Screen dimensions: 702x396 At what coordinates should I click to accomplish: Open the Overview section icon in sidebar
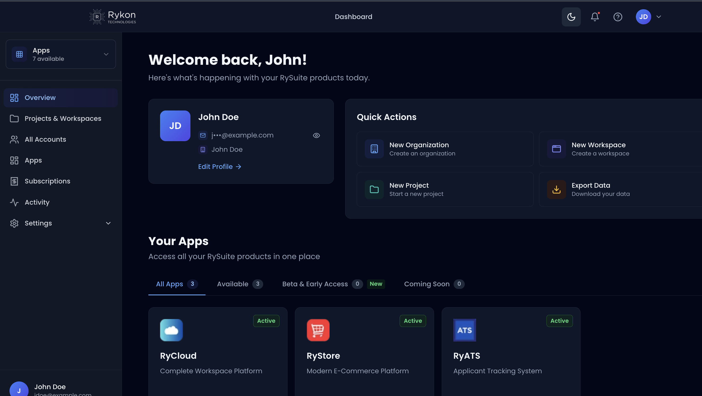[14, 98]
